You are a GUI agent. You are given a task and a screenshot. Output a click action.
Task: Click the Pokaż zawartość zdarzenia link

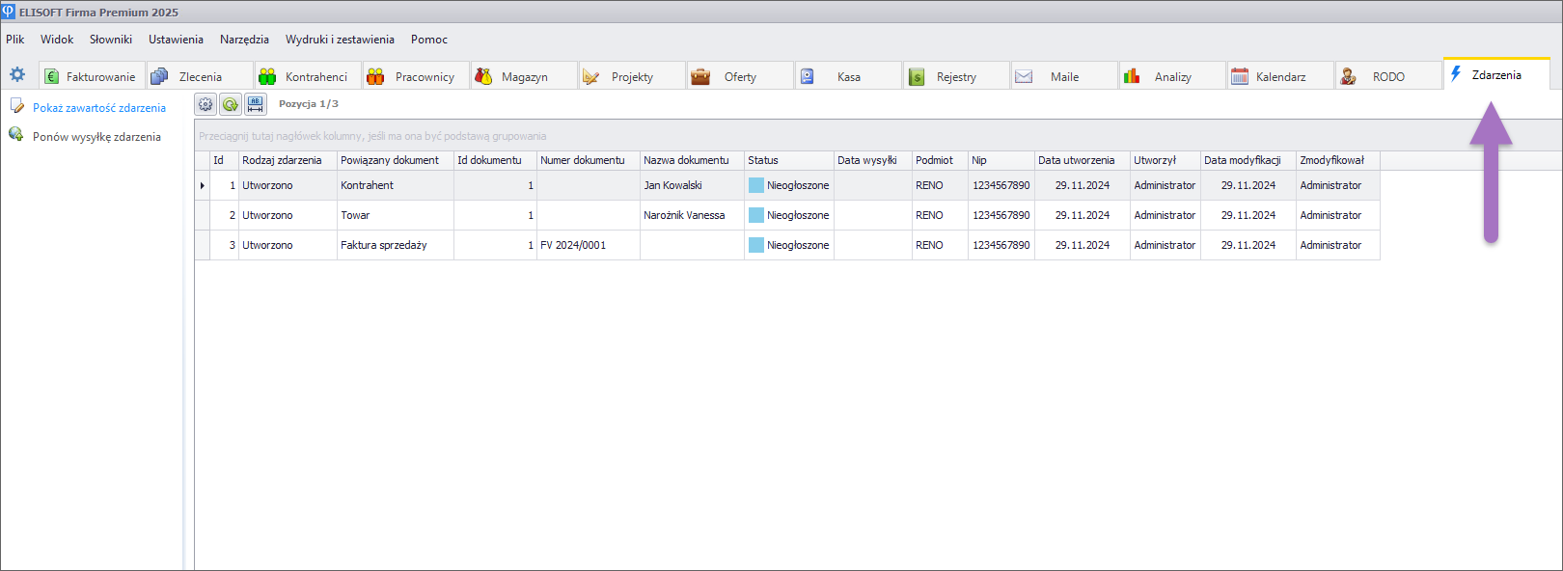pyautogui.click(x=99, y=108)
